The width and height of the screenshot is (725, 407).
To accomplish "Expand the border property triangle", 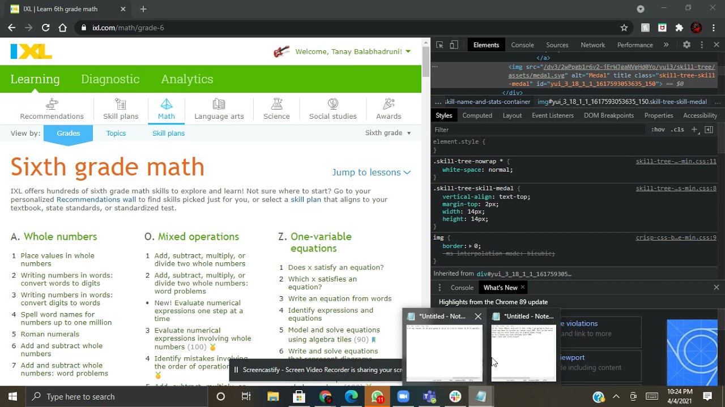I will click(470, 246).
